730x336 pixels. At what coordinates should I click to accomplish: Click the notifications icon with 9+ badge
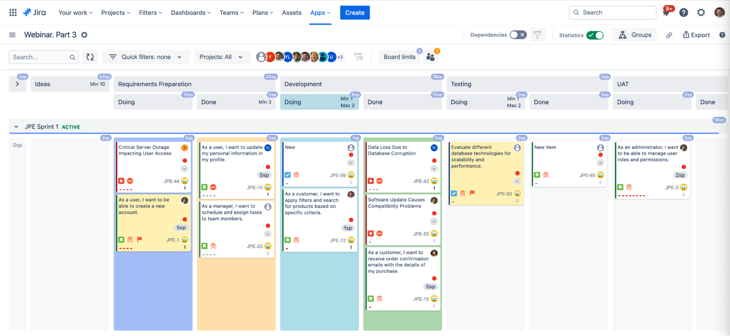[666, 13]
